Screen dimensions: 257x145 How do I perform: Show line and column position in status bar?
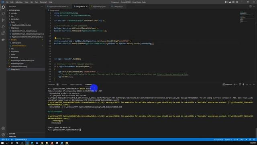point(218,140)
